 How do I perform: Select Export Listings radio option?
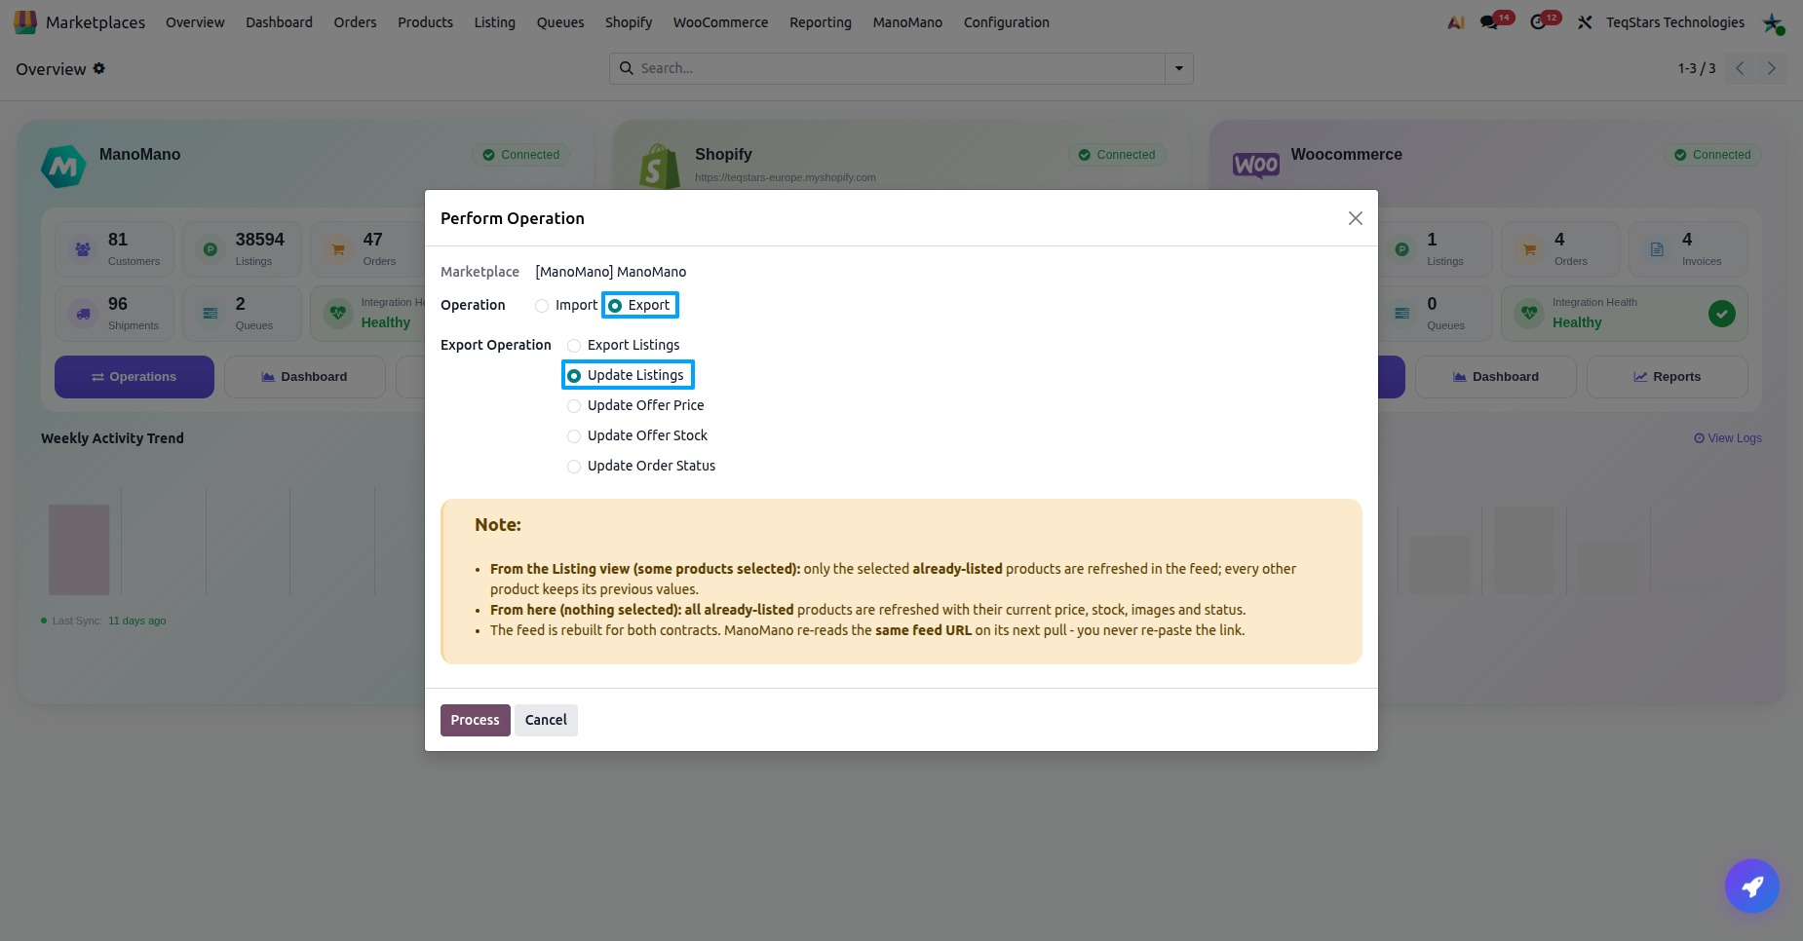point(574,346)
